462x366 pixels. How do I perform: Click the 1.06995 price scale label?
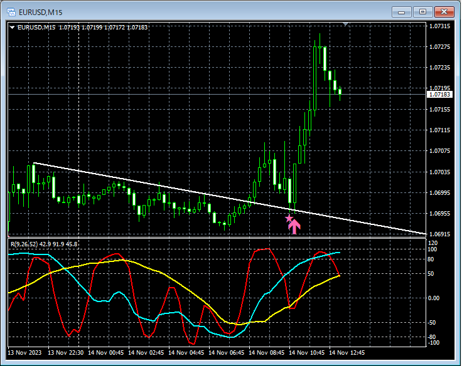[x=440, y=192]
